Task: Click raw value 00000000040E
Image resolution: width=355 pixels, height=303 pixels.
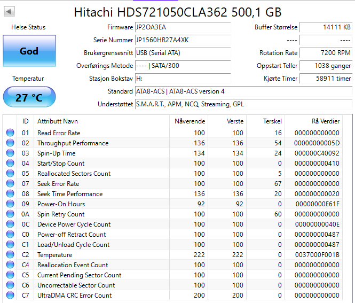Action: [317, 224]
